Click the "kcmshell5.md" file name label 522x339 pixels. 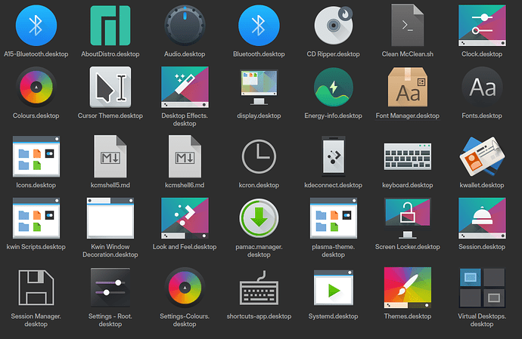[110, 185]
